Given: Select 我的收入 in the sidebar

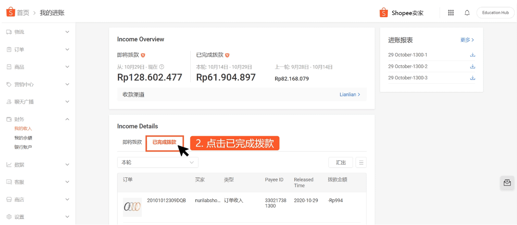Looking at the screenshot, I should point(23,128).
